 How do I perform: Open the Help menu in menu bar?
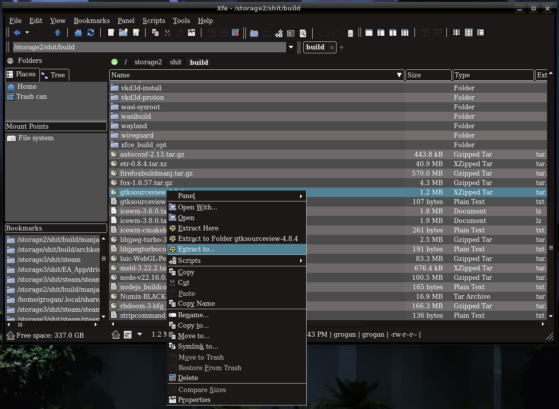click(x=205, y=20)
